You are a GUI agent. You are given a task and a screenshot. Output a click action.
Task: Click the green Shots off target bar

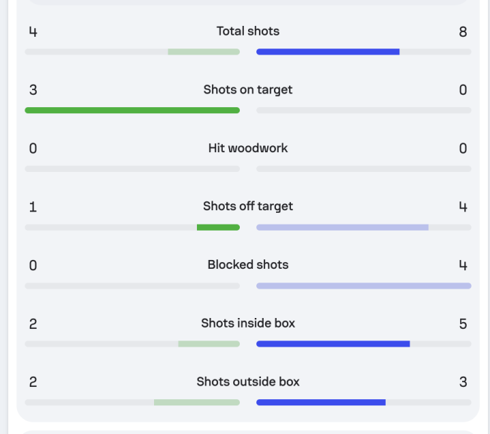218,227
